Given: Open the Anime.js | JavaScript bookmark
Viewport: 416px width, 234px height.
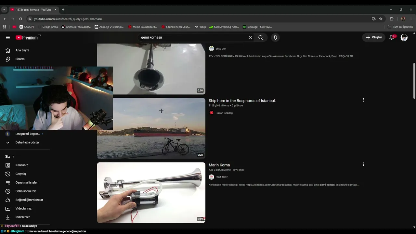Looking at the screenshot, I should [x=76, y=27].
